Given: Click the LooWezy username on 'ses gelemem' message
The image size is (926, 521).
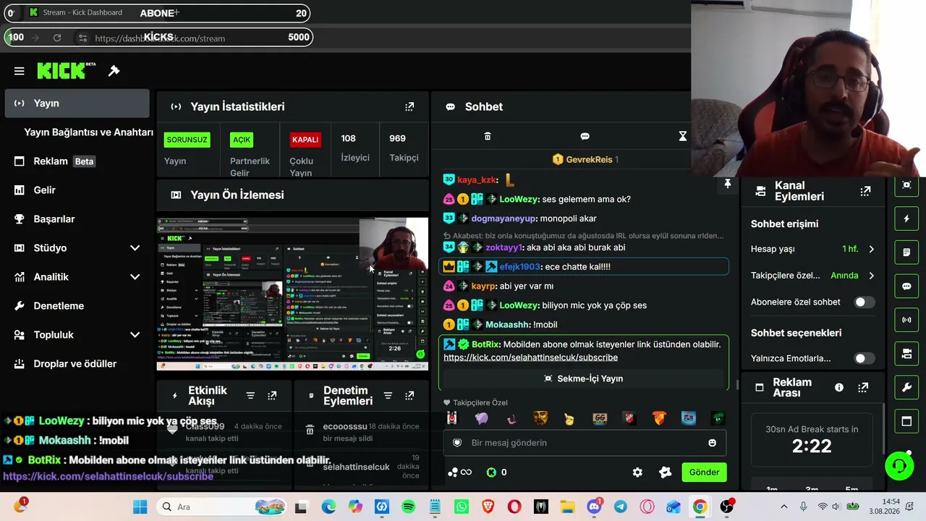Looking at the screenshot, I should pyautogui.click(x=519, y=199).
